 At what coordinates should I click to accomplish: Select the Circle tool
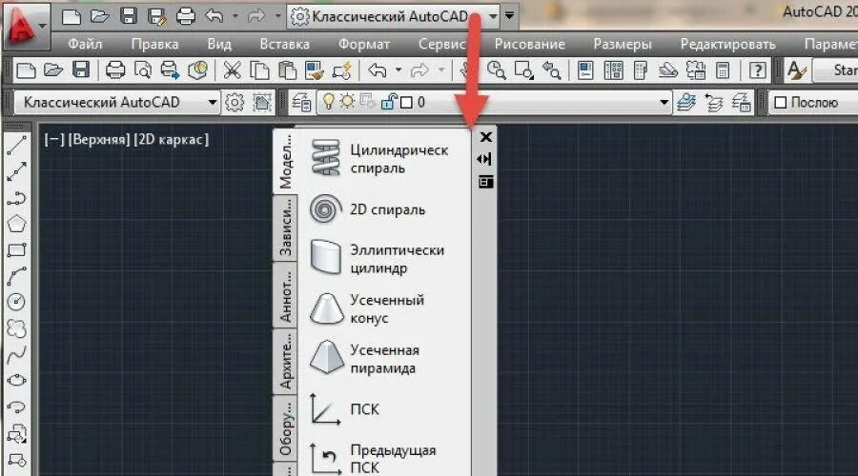click(16, 302)
